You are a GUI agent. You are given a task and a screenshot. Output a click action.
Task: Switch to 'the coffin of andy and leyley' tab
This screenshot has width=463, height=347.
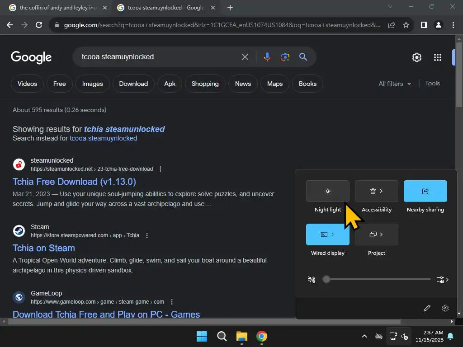pyautogui.click(x=58, y=8)
